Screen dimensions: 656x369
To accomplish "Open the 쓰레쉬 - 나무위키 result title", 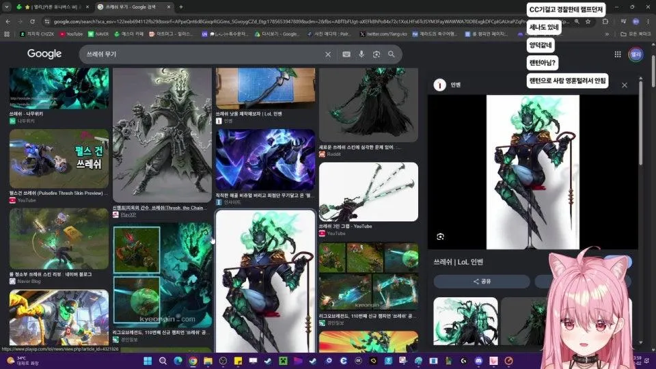I will (26, 114).
